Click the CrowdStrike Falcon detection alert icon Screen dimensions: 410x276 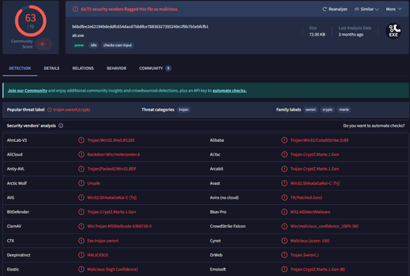tap(284, 226)
